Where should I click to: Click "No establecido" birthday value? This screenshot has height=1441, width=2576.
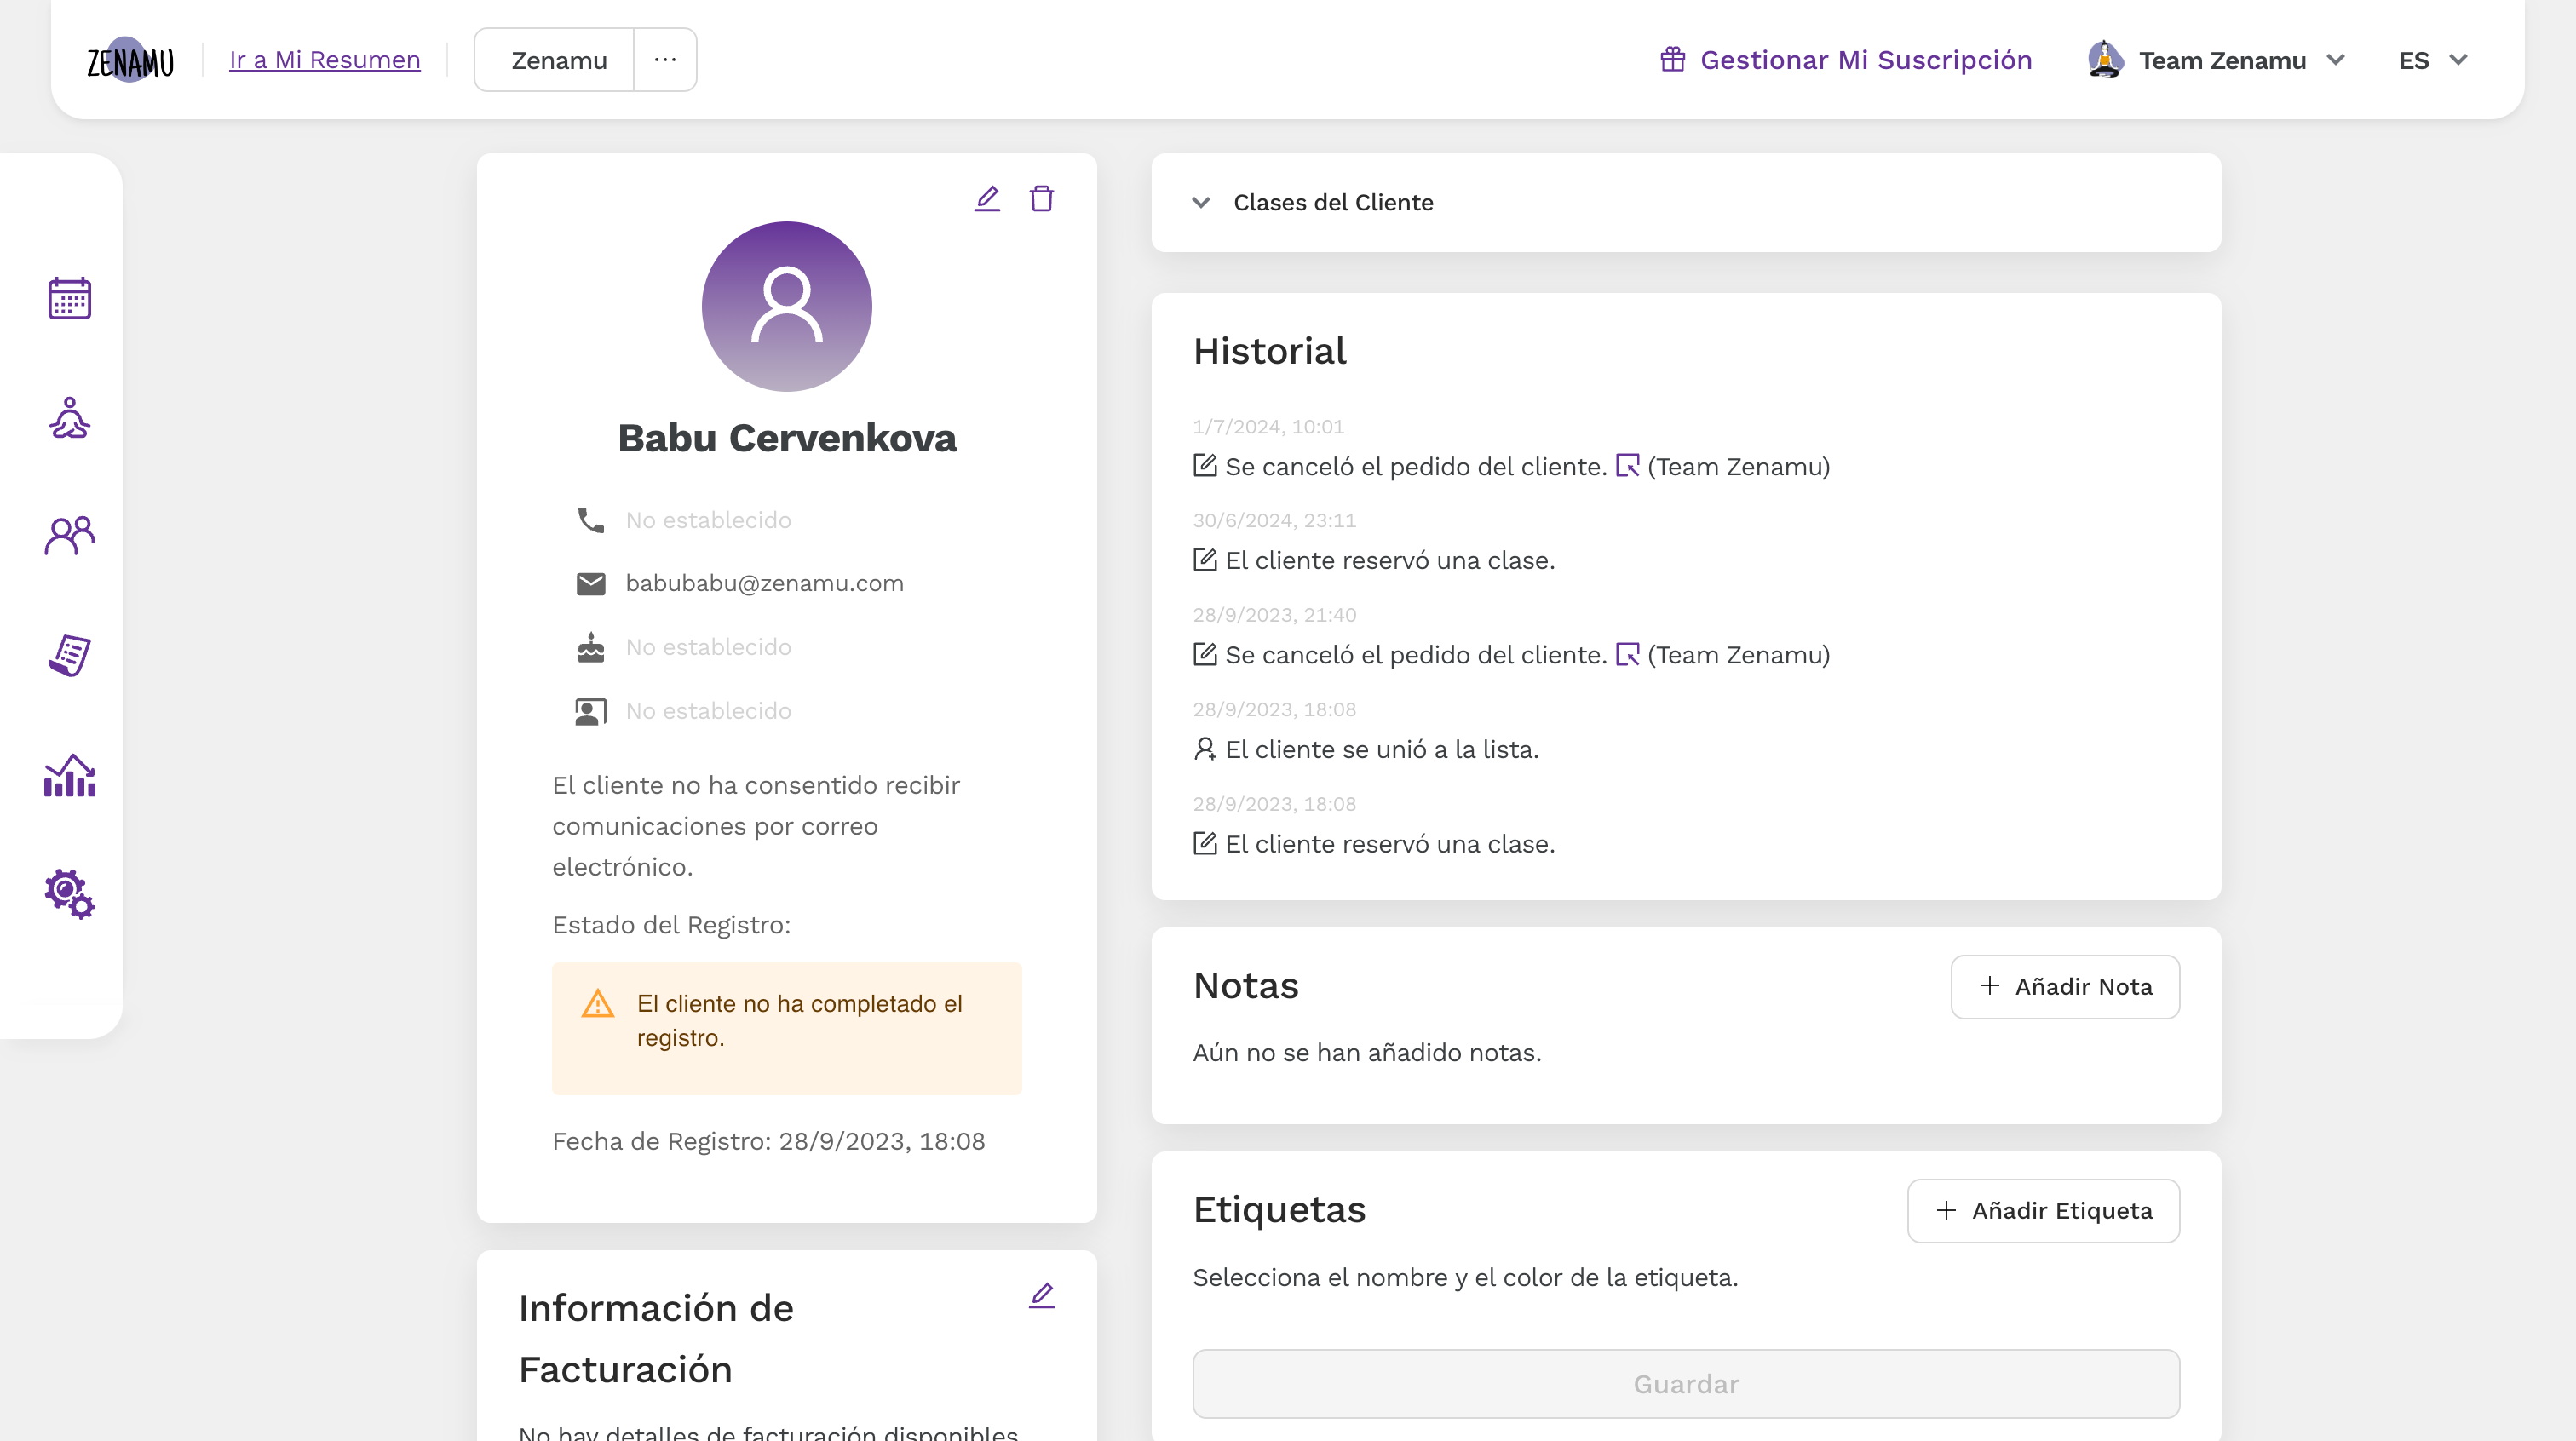pos(708,647)
